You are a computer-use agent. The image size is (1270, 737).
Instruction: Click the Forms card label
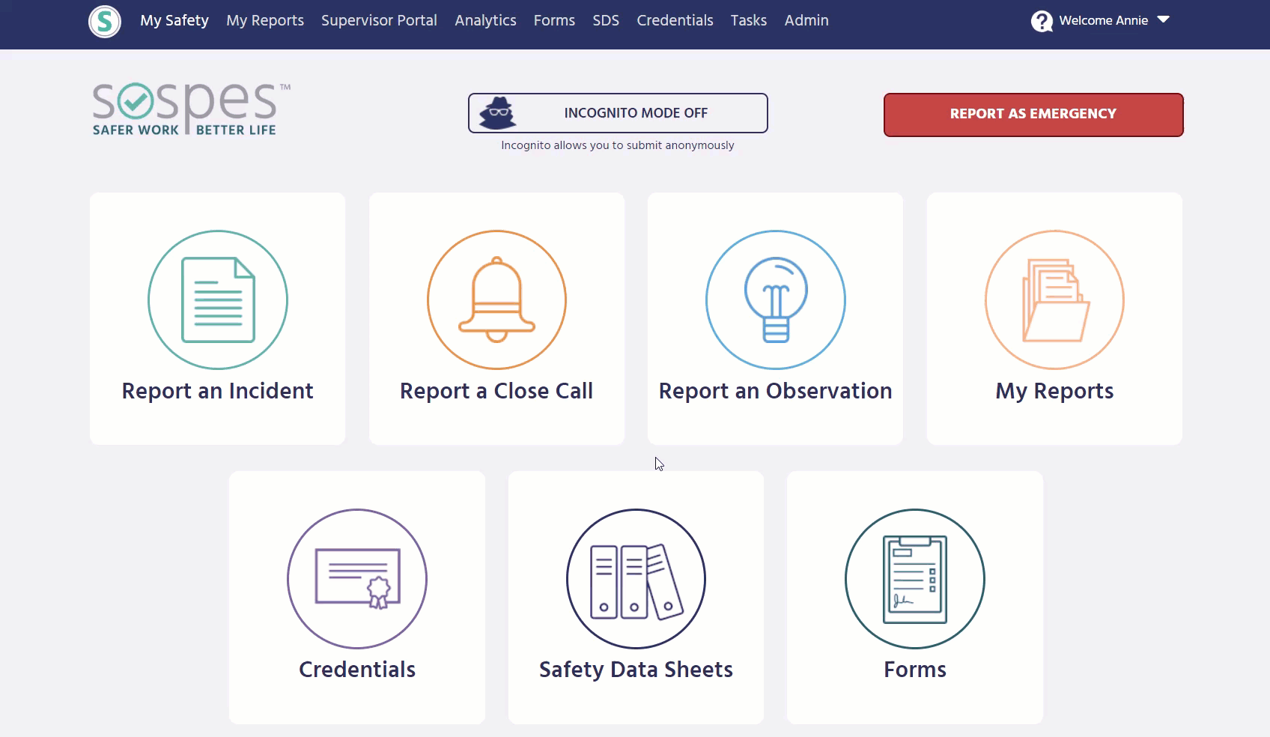[x=915, y=670]
